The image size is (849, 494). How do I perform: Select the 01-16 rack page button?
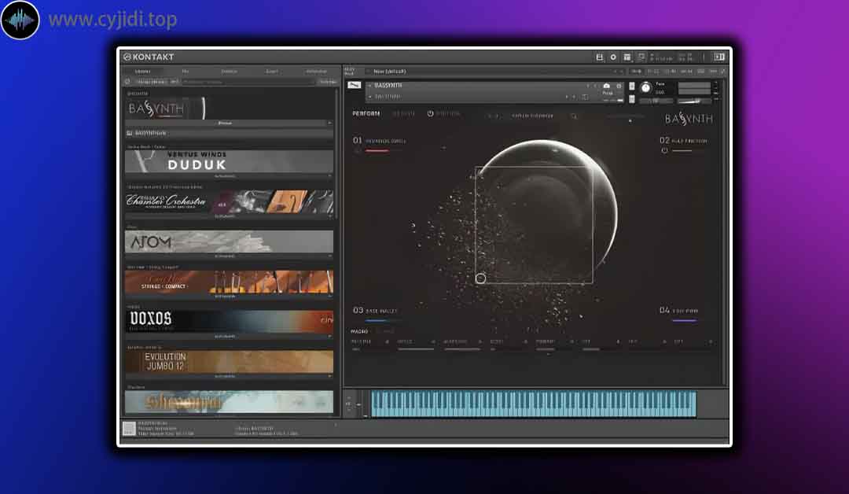click(637, 72)
